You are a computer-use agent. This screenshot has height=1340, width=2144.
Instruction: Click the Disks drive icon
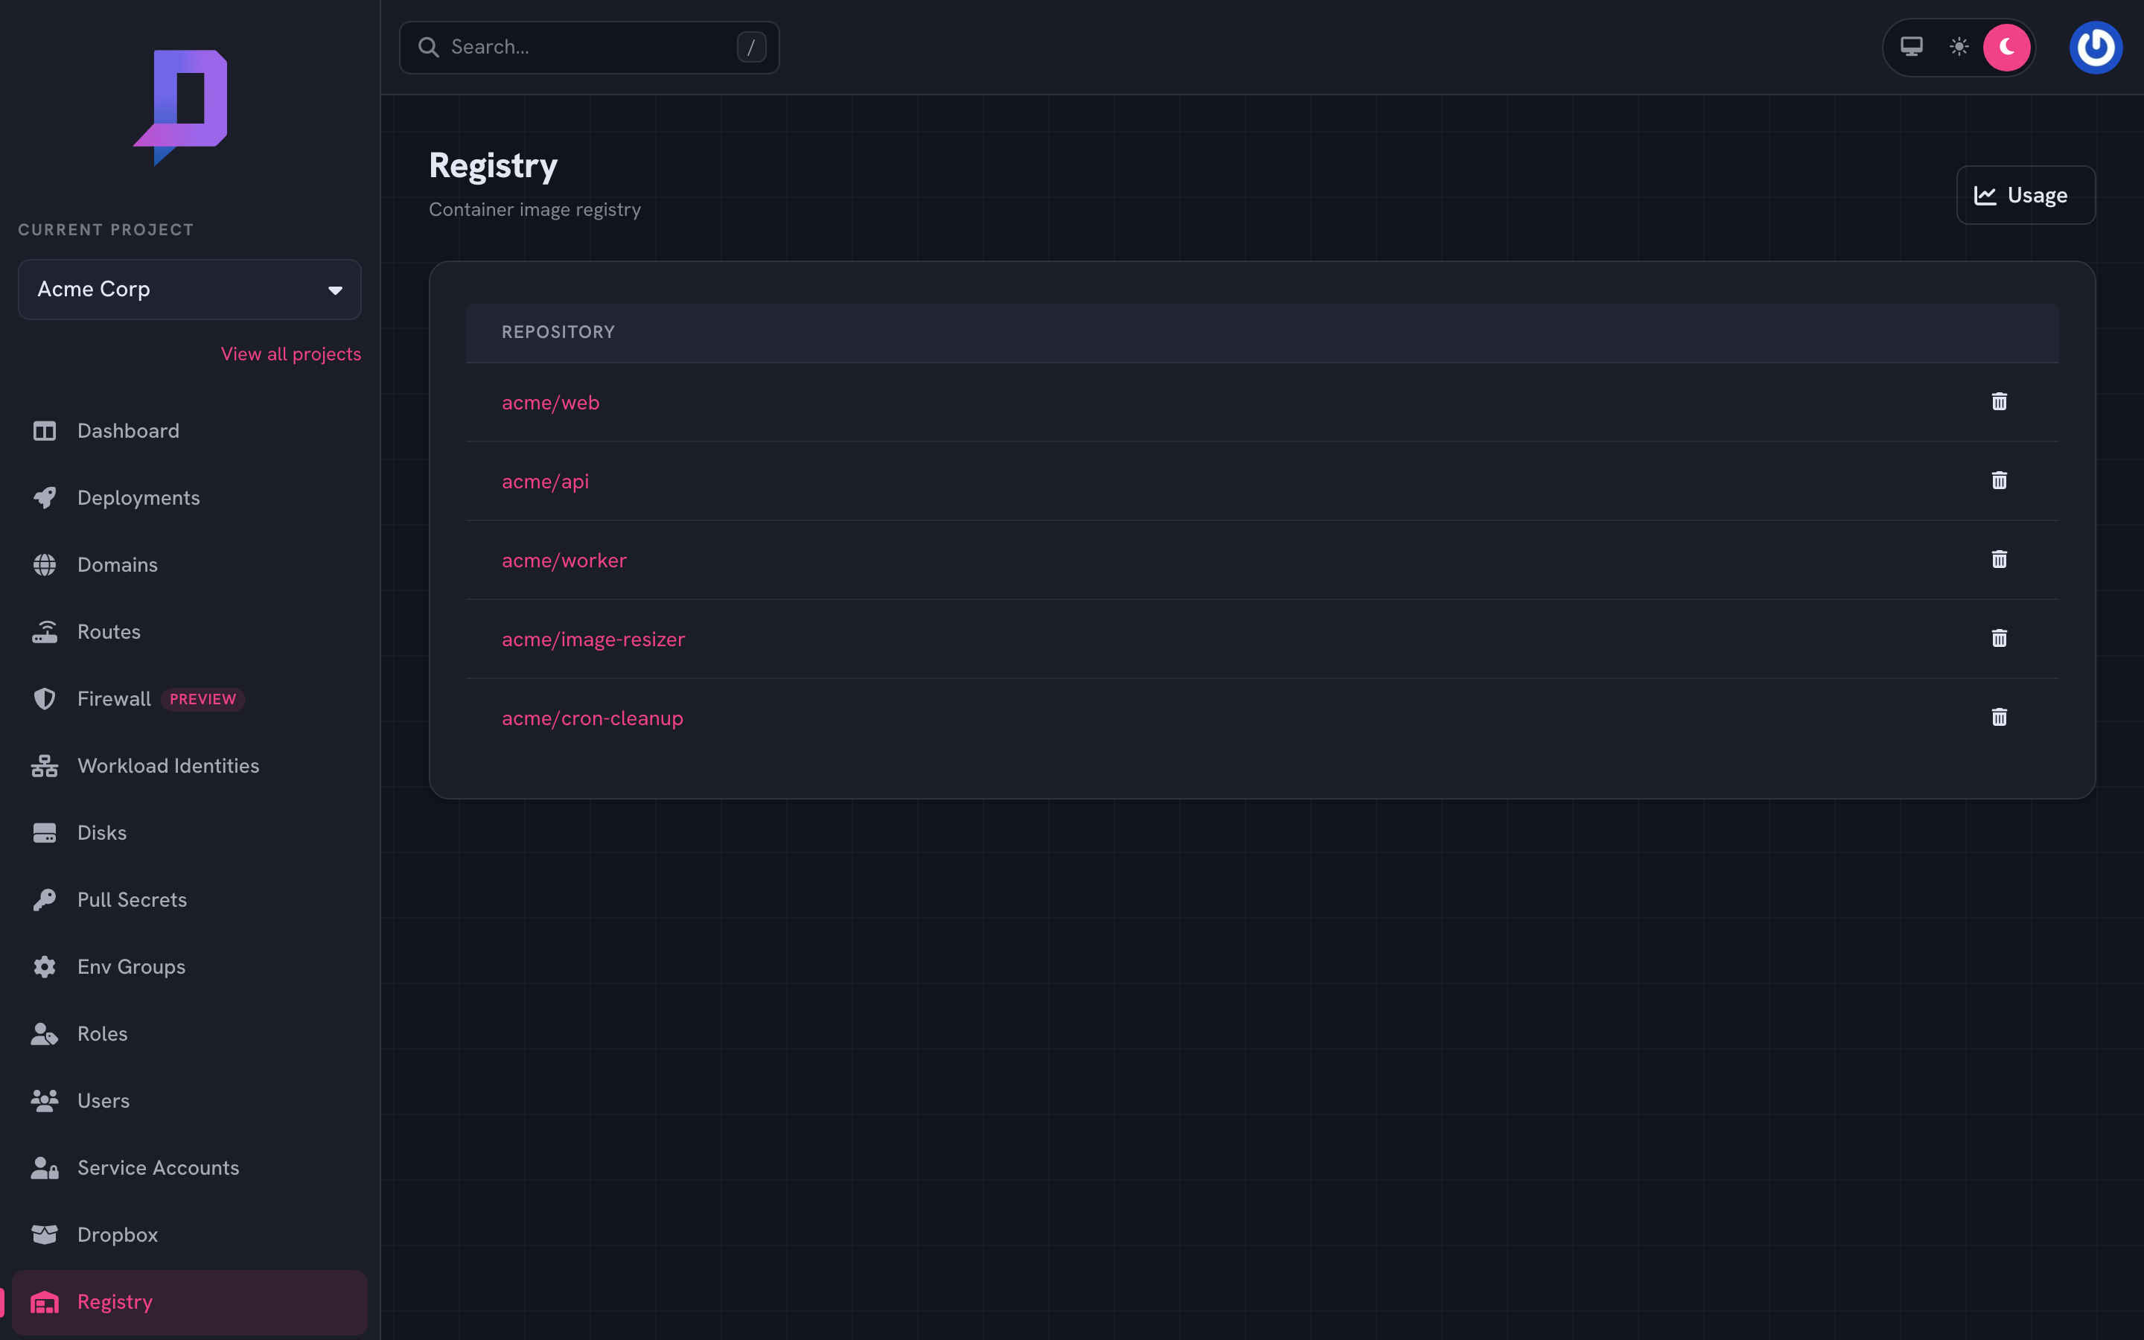pyautogui.click(x=45, y=833)
